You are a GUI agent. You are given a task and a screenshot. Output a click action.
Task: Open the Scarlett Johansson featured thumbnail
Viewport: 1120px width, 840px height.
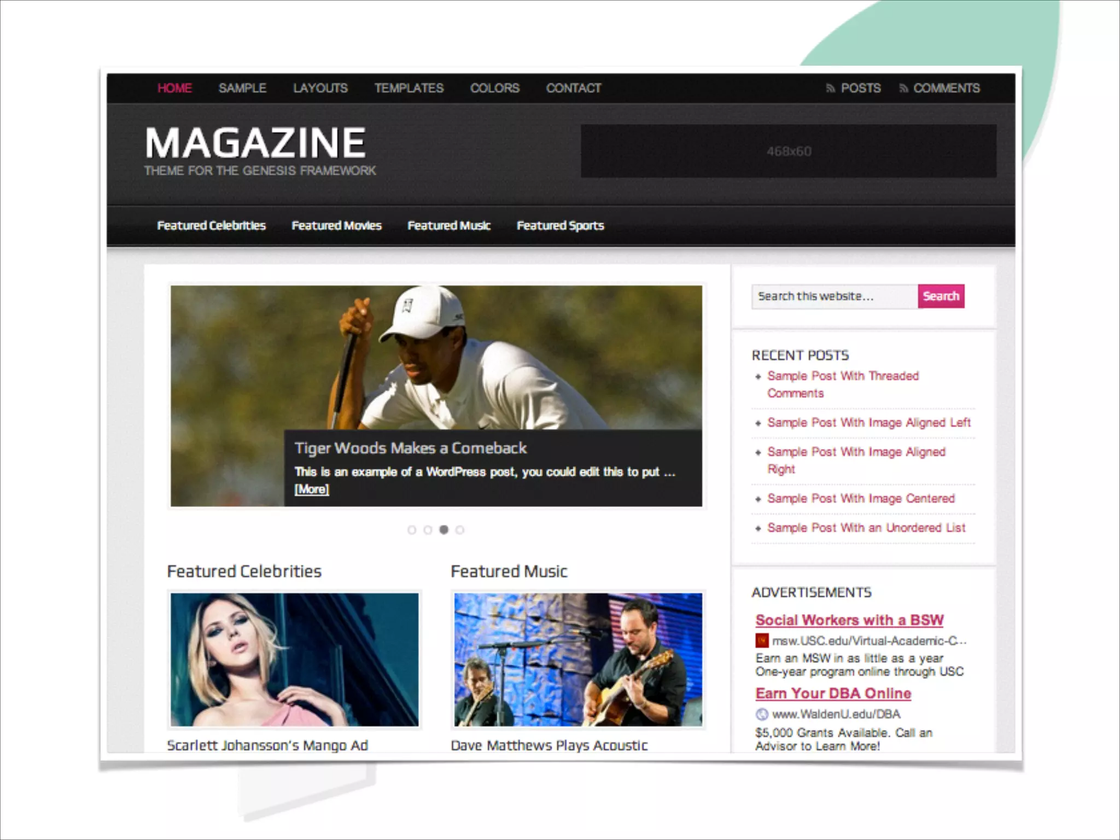[x=294, y=660]
